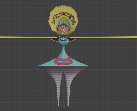The width and height of the screenshot is (137, 111).
Task: Click the 3D cursor at the world origin
Action: pos(63,106)
